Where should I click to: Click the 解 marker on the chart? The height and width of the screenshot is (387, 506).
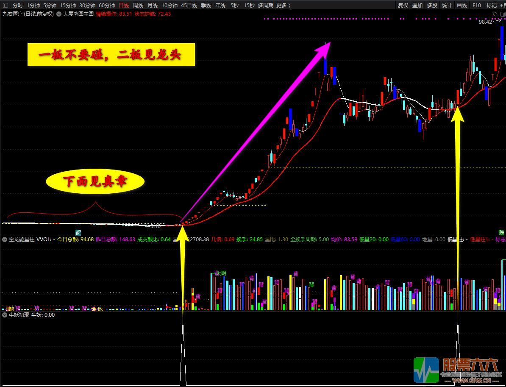coord(78,232)
